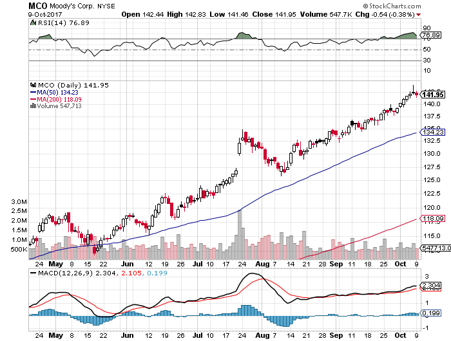Click the "Open 142.44" value
The height and width of the screenshot is (341, 451).
pyautogui.click(x=142, y=14)
